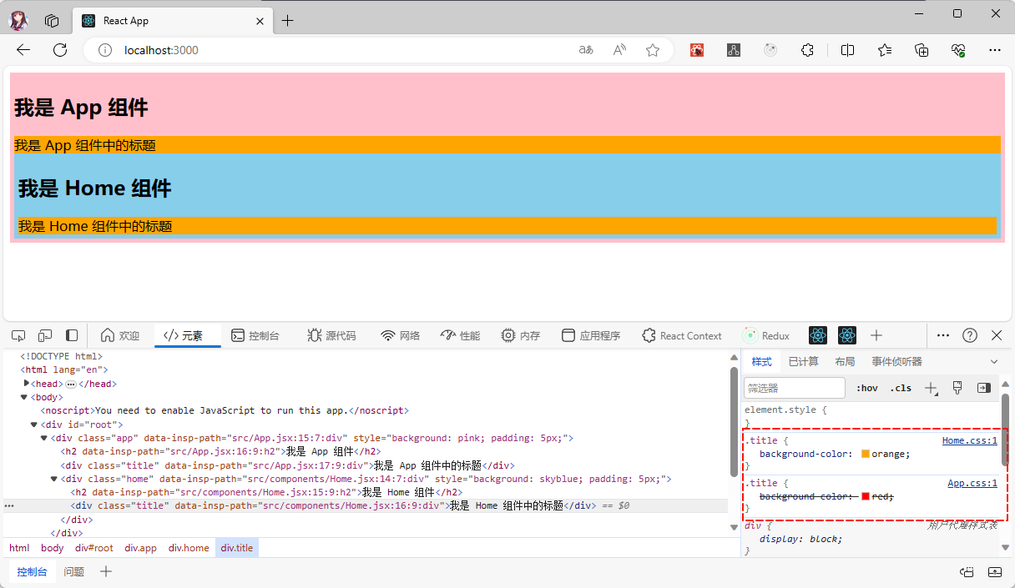The width and height of the screenshot is (1015, 588).
Task: Expand more tabs chevron in styles pane
Action: coord(993,361)
